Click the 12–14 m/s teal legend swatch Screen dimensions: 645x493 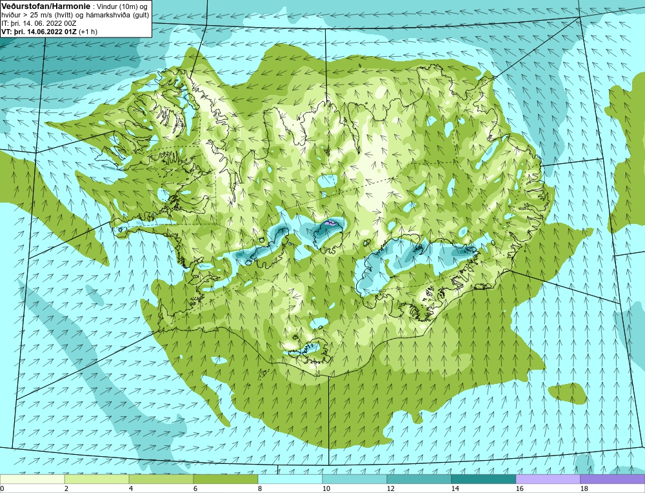[419, 479]
